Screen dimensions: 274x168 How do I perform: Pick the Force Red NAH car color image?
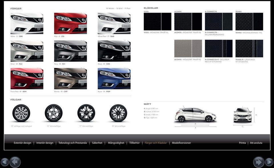27,79
